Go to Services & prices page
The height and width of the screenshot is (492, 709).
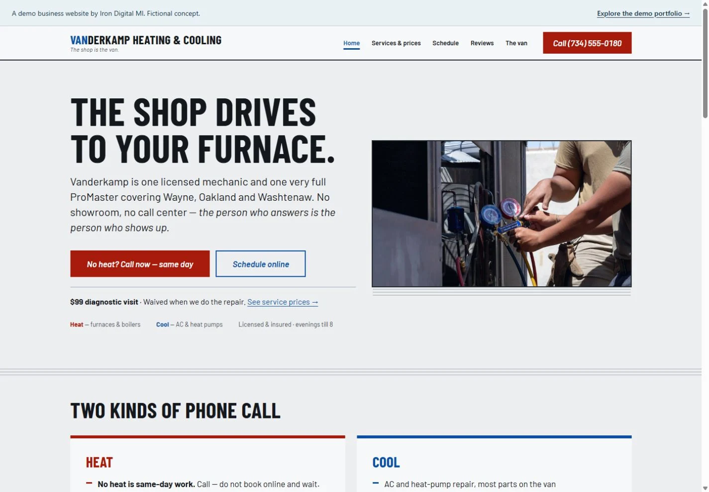pyautogui.click(x=396, y=43)
